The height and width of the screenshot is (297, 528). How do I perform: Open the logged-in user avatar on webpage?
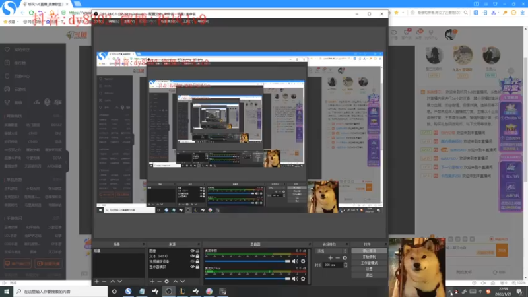coord(450,34)
